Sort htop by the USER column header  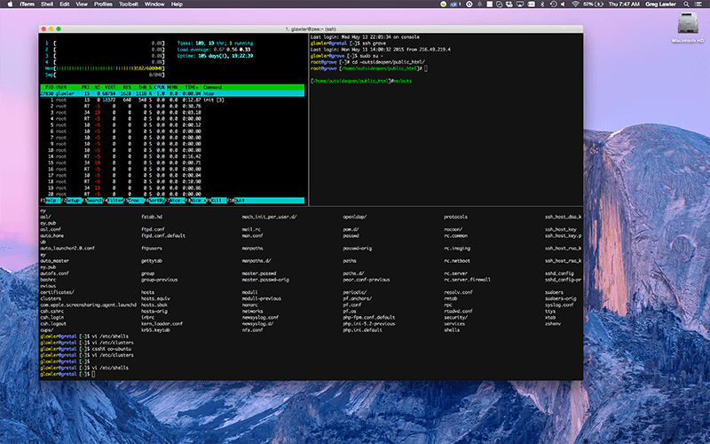[x=61, y=87]
